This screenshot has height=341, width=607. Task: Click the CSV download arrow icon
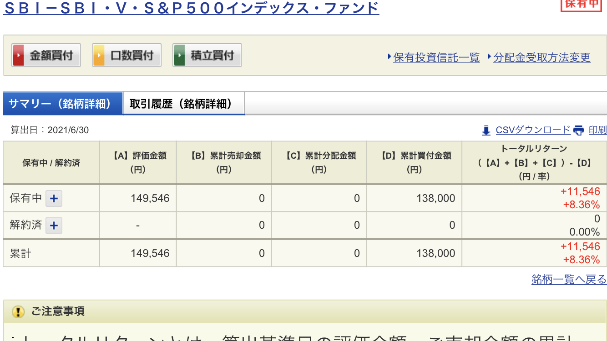[x=486, y=130]
